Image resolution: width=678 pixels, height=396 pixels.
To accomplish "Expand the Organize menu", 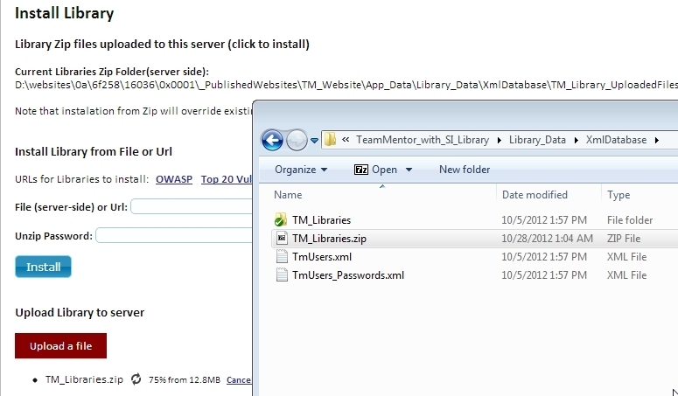I will tap(301, 170).
